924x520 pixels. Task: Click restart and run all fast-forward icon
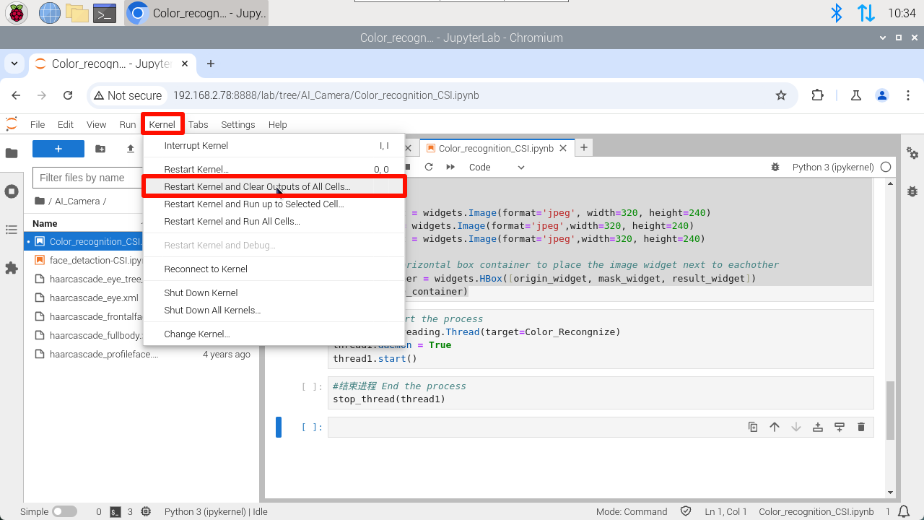(450, 167)
